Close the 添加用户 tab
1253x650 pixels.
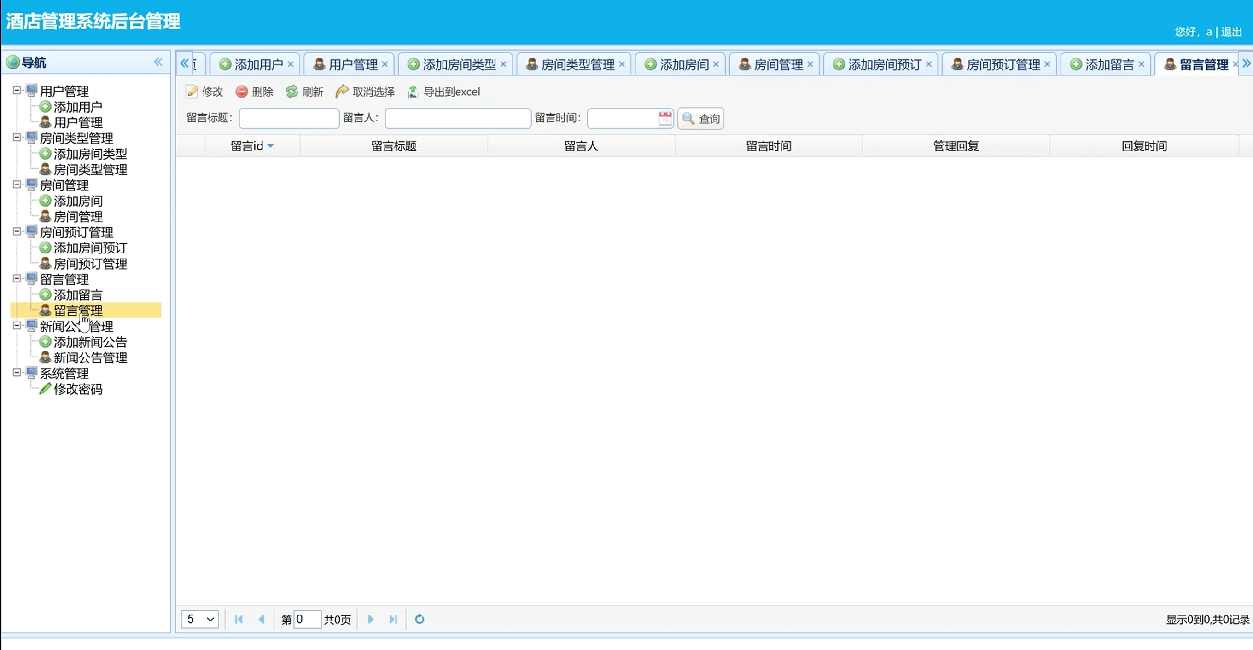pyautogui.click(x=291, y=64)
